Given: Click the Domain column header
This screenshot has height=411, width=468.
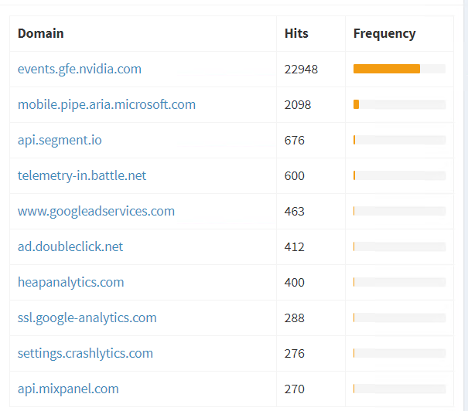Looking at the screenshot, I should pyautogui.click(x=40, y=33).
